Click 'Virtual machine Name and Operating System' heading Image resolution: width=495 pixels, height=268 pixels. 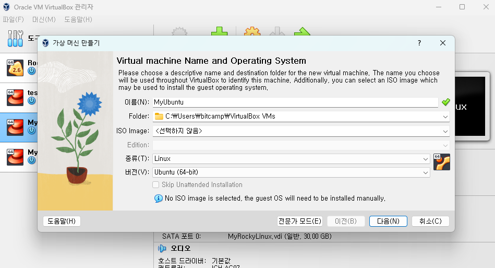point(211,61)
